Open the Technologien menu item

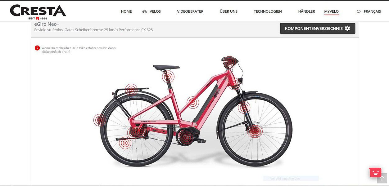coord(268,11)
